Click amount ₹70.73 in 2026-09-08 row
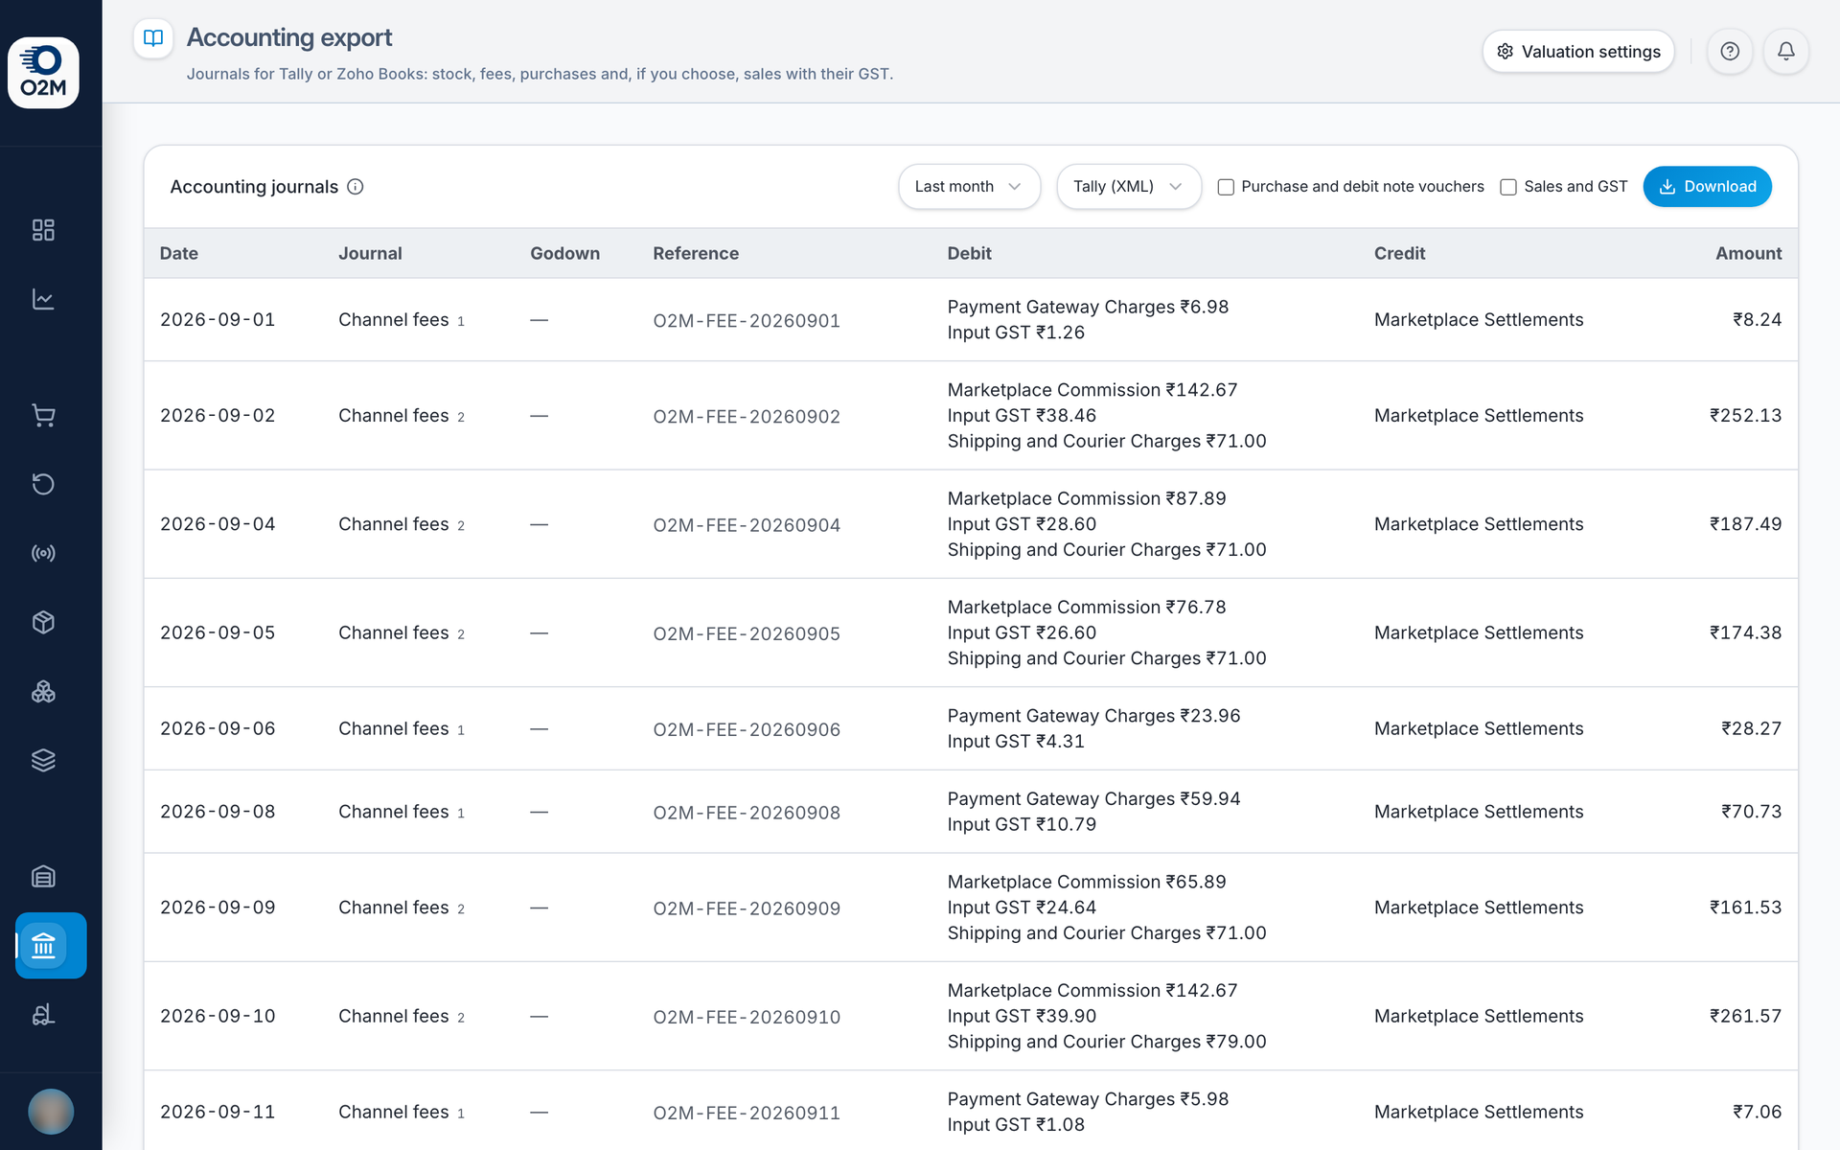Image resolution: width=1840 pixels, height=1150 pixels. point(1751,812)
